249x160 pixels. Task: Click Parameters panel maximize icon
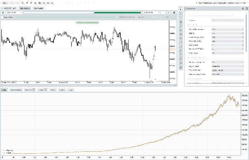click(247, 8)
